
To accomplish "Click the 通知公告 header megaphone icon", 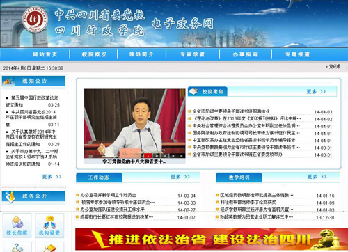I will pos(9,81).
